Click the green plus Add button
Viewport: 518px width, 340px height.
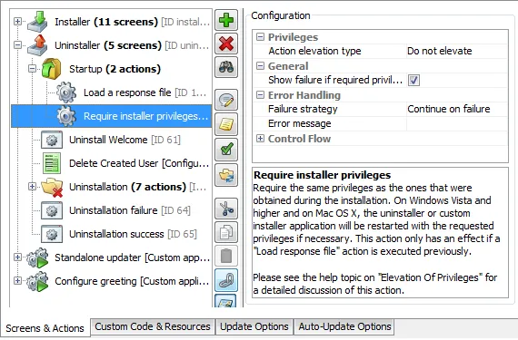click(226, 20)
